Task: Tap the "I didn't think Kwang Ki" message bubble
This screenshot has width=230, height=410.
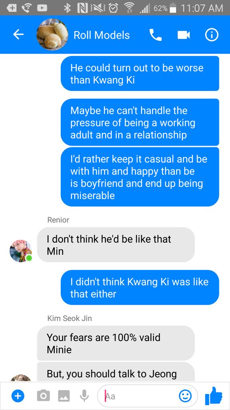Action: (140, 287)
